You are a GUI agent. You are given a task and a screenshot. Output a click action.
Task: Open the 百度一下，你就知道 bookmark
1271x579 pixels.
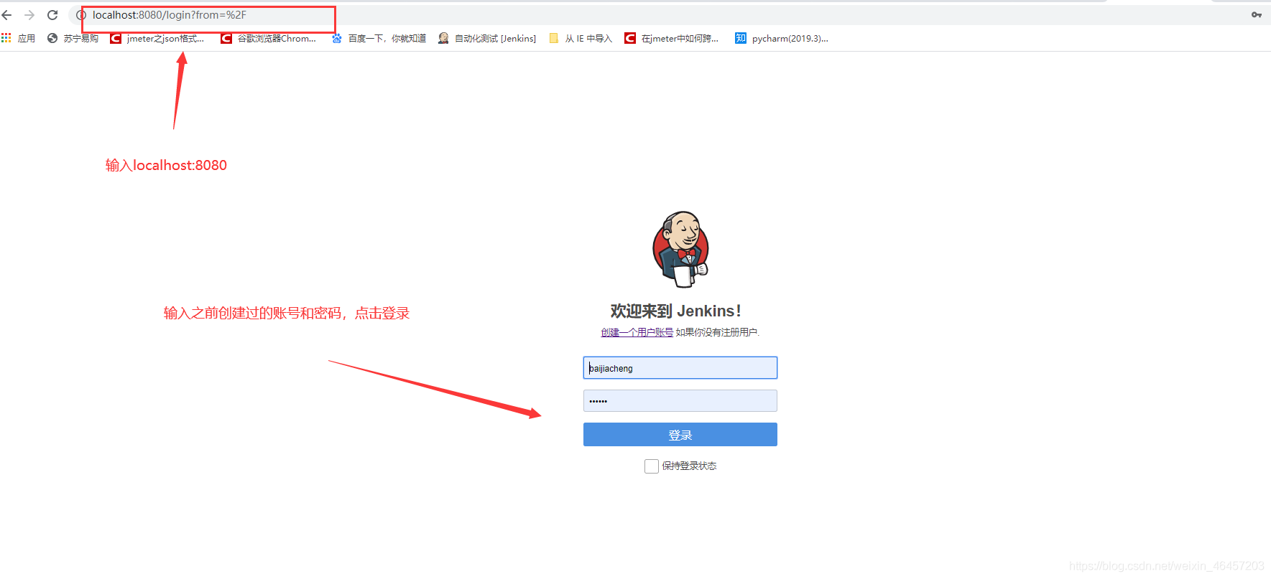(379, 38)
